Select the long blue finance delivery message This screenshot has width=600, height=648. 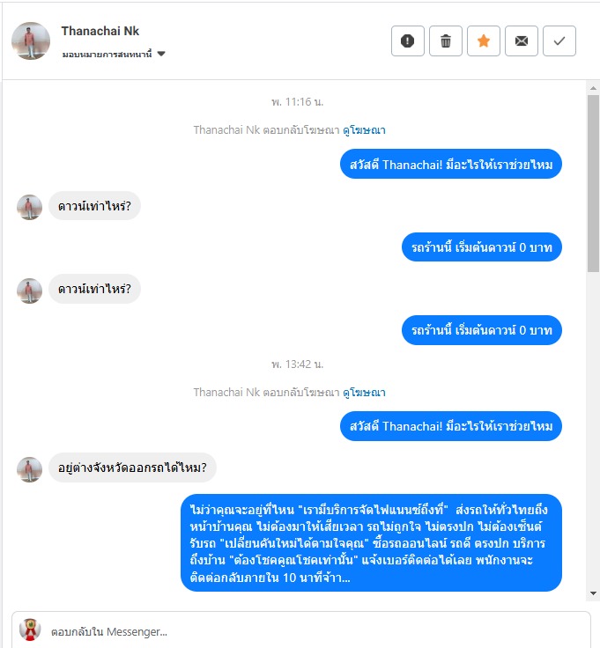(x=371, y=542)
